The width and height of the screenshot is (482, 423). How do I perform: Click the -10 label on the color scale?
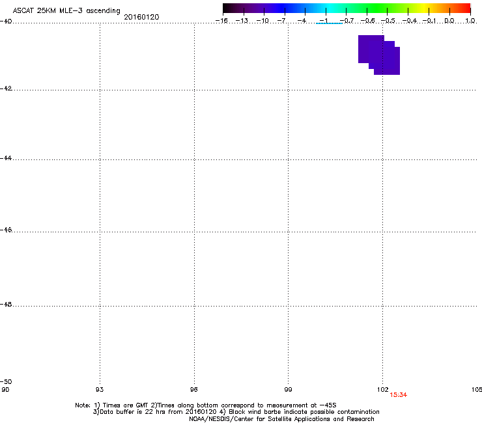[x=262, y=21]
